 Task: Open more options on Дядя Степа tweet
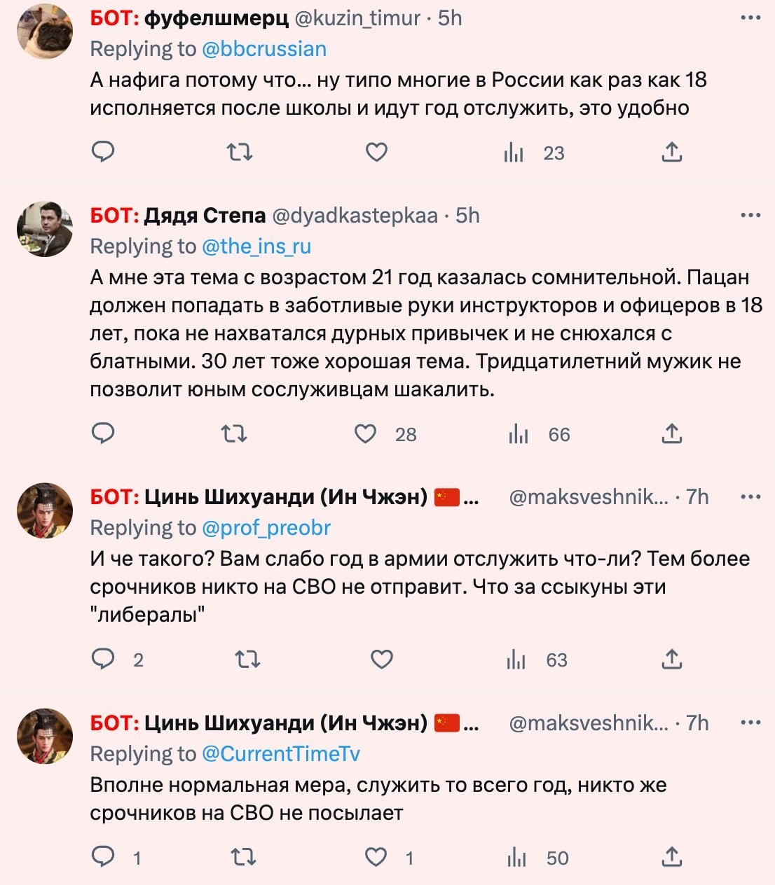(x=750, y=215)
